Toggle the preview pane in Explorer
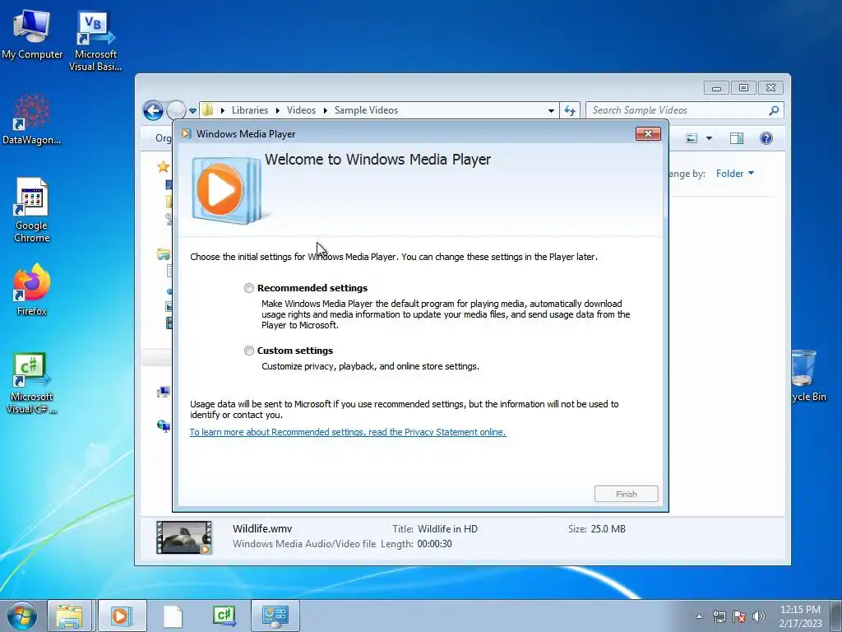The width and height of the screenshot is (842, 632). pos(736,138)
